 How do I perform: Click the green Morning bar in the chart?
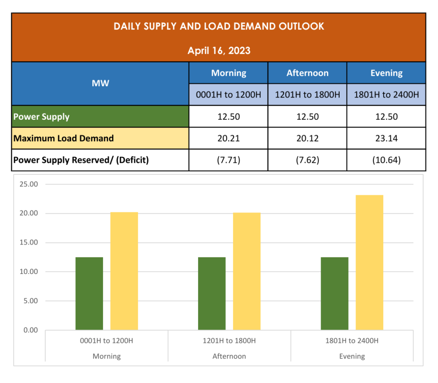click(x=89, y=294)
